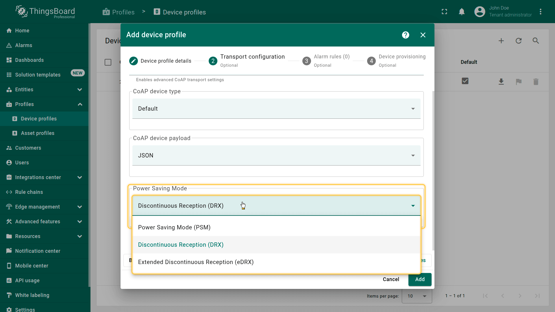Viewport: 555px width, 312px height.
Task: Click the search magnifier icon
Action: tap(536, 41)
